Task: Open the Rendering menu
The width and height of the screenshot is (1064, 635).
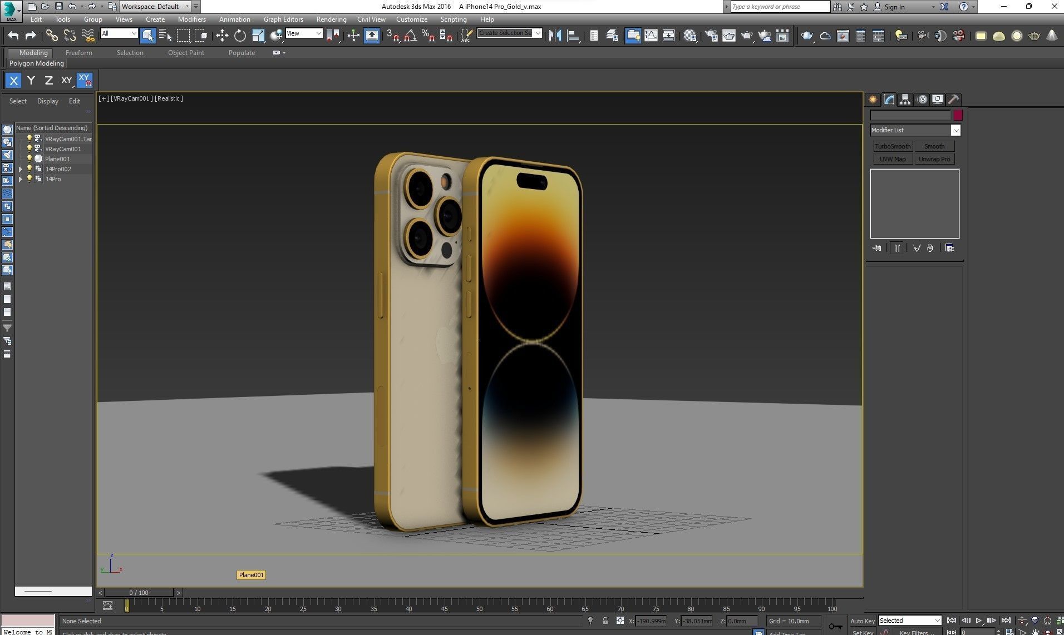Action: pos(331,19)
